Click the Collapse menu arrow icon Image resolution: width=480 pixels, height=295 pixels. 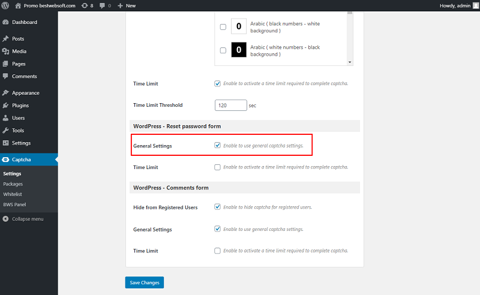[x=5, y=219]
